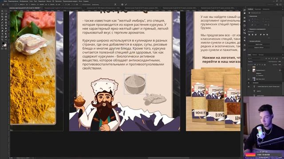284x159 pixels.
Task: Hide the mountain image layer below effects
Action: click(248, 79)
